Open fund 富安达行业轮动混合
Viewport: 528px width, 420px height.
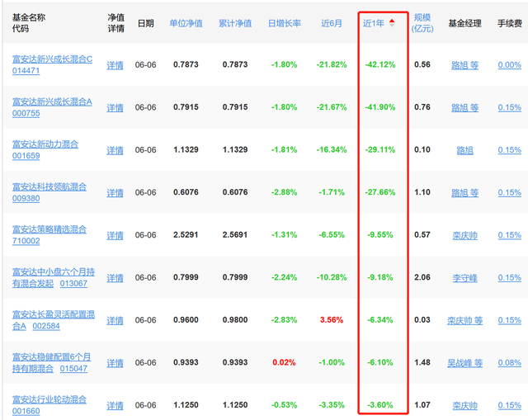coord(49,399)
